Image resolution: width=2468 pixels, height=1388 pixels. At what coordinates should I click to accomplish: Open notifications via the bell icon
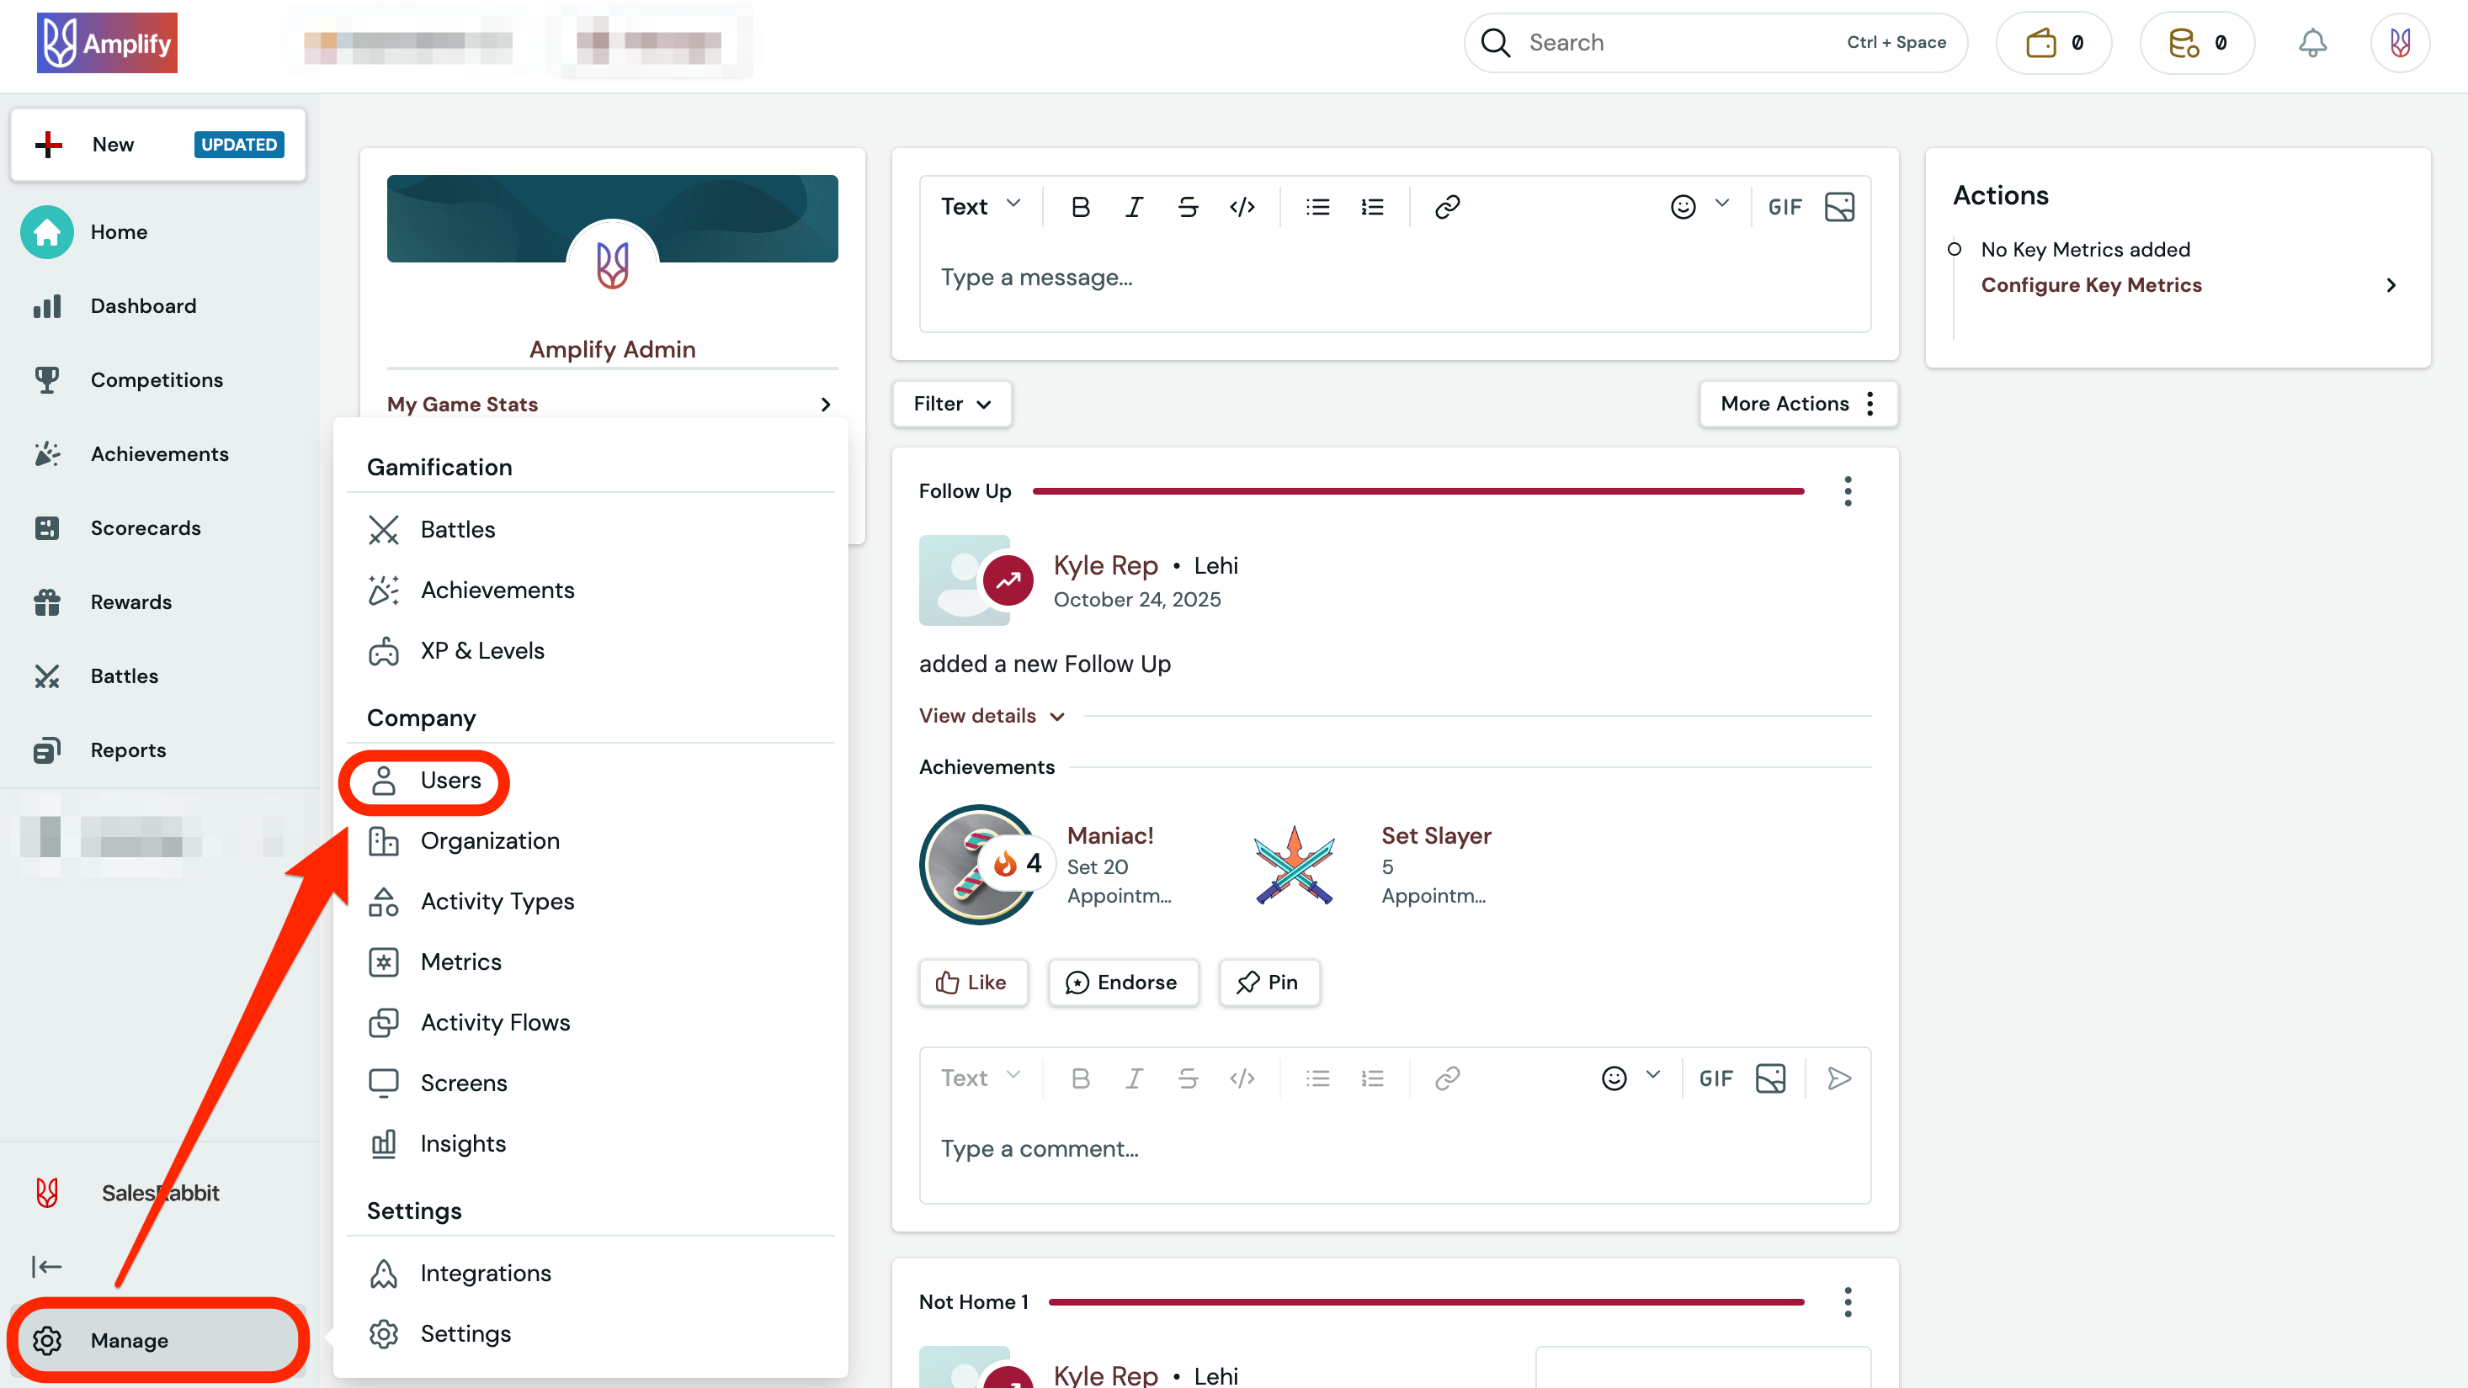(2313, 42)
